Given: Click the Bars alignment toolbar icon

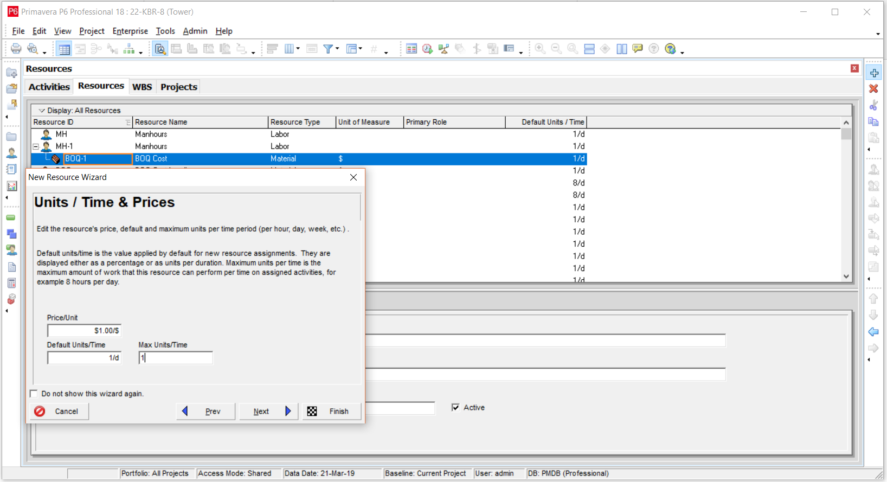Looking at the screenshot, I should pos(272,49).
